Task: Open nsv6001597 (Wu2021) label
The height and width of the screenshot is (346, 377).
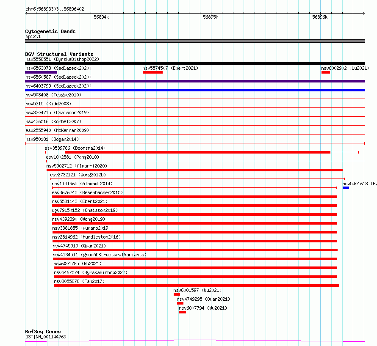Action: [x=197, y=290]
